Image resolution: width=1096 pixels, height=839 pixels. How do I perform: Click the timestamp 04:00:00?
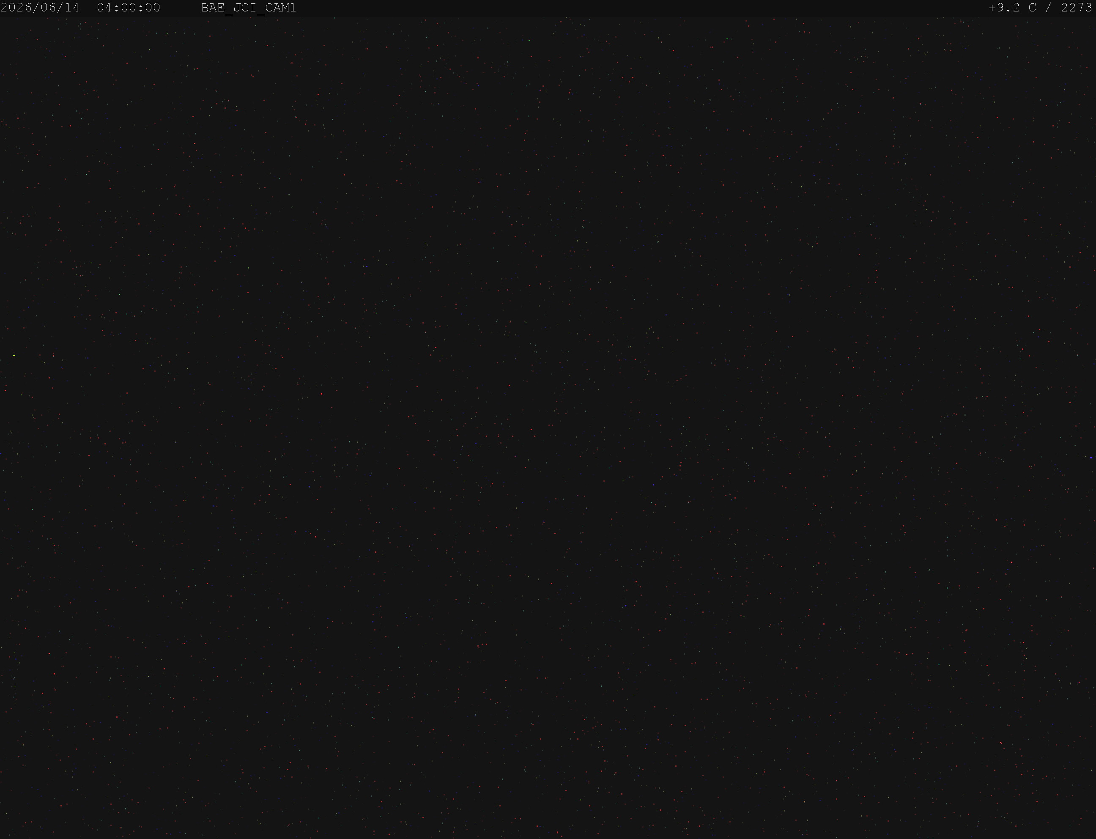(129, 8)
